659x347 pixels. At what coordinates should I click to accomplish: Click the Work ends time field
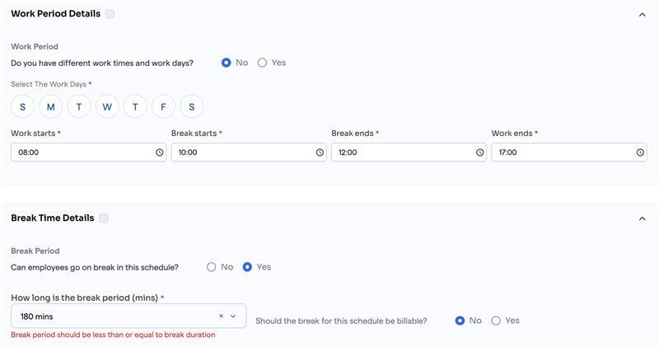[x=563, y=152]
